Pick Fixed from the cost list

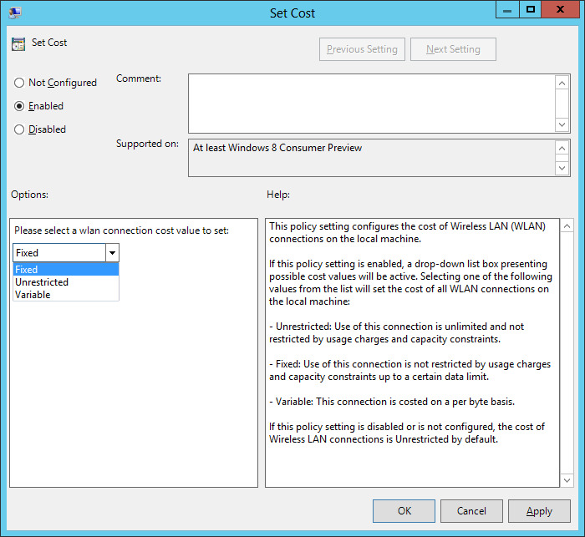click(65, 270)
